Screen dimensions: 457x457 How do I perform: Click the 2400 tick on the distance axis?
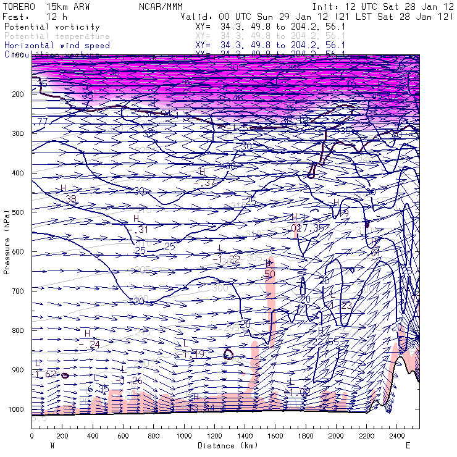396,436
